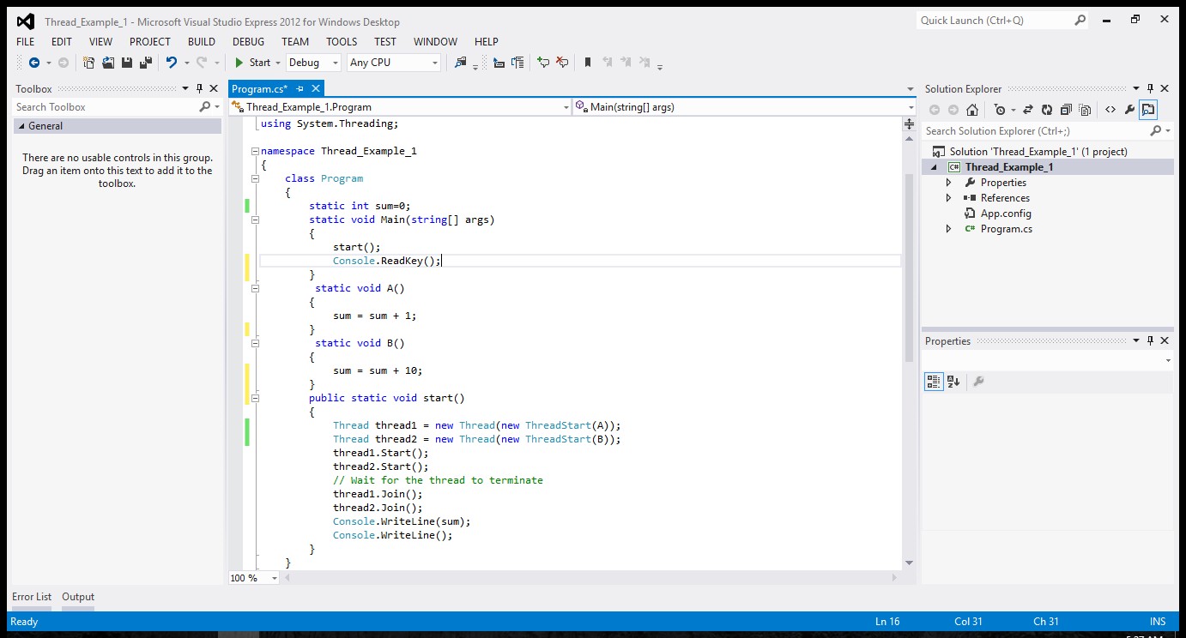This screenshot has width=1186, height=638.
Task: Click the View Code icon in Solution Explorer
Action: click(x=1110, y=110)
